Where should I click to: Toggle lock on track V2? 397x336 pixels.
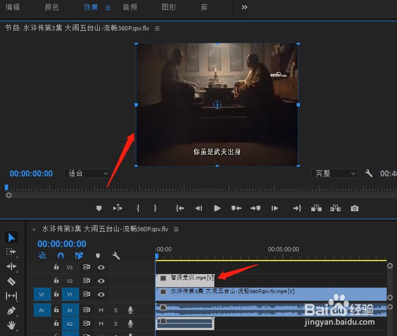tap(56, 280)
